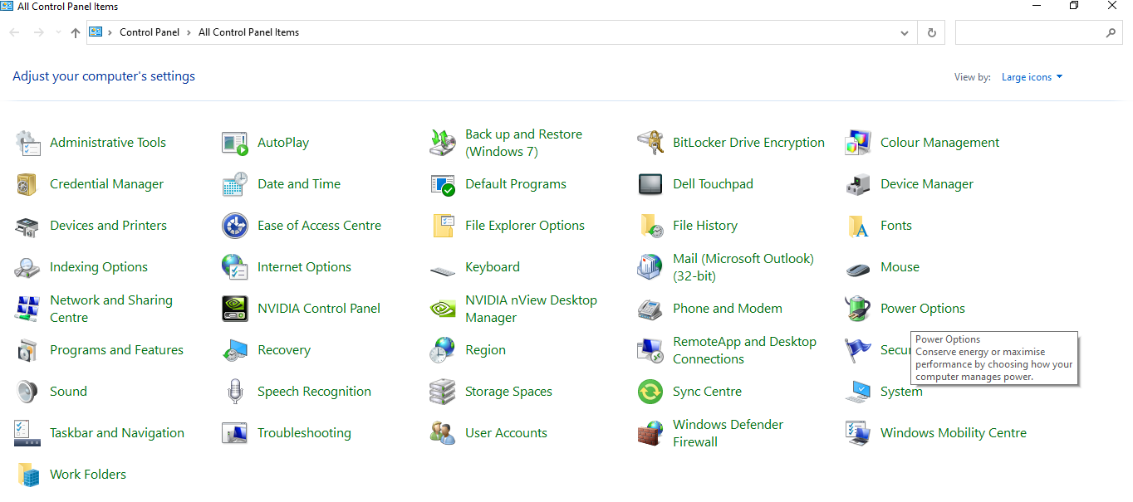Screen dimensions: 1133x502
Task: Open the Taskbar and Navigation icon
Action: (27, 433)
